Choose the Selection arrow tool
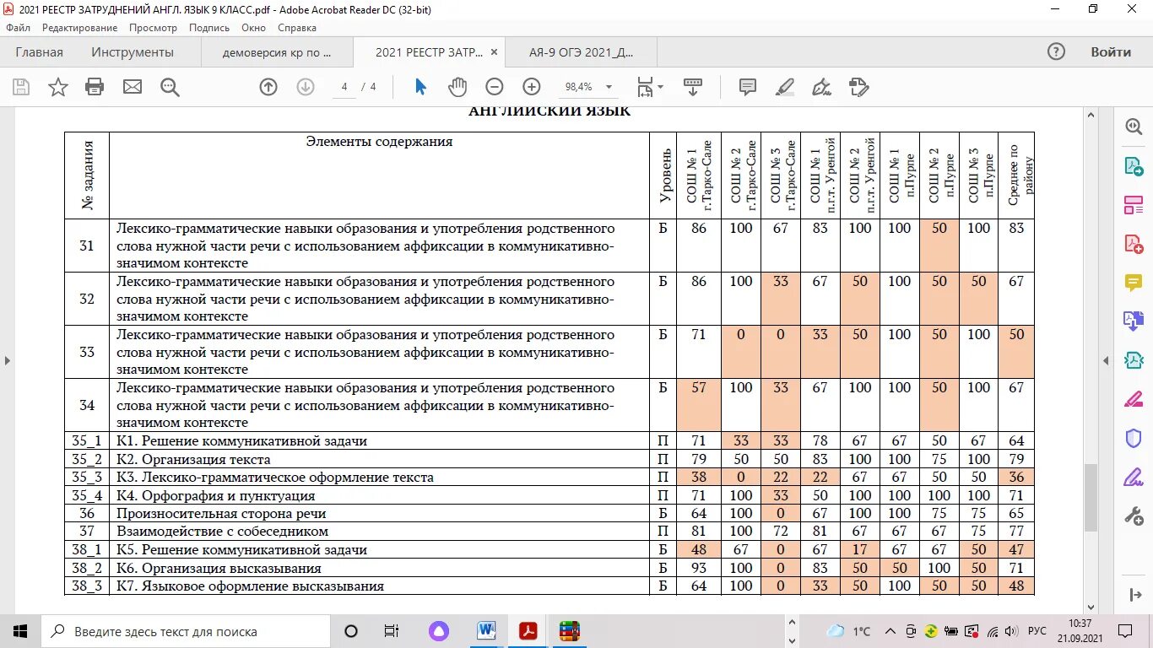Viewport: 1153px width, 648px height. coord(420,87)
